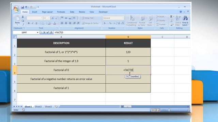Viewport: 218px width, 122px height.
Task: Cancel the formula entry with X
Action: point(44,33)
